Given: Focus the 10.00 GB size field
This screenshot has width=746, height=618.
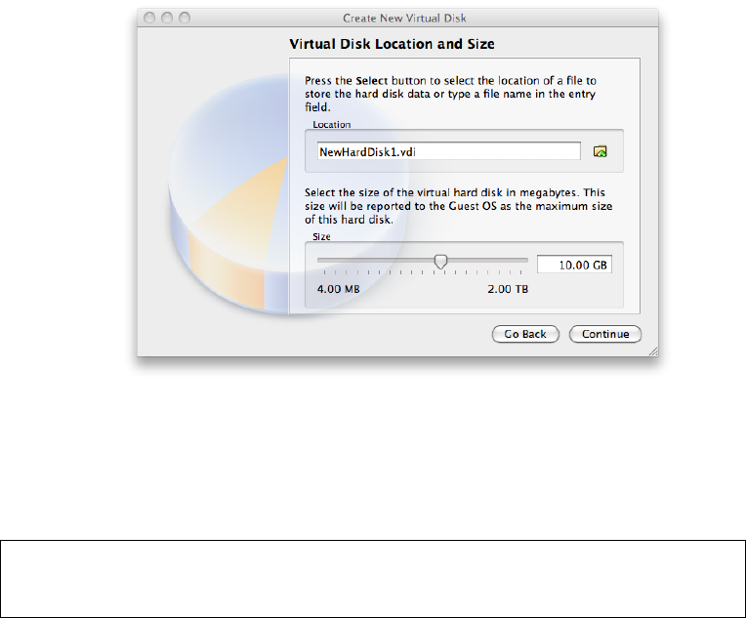Looking at the screenshot, I should coord(575,265).
